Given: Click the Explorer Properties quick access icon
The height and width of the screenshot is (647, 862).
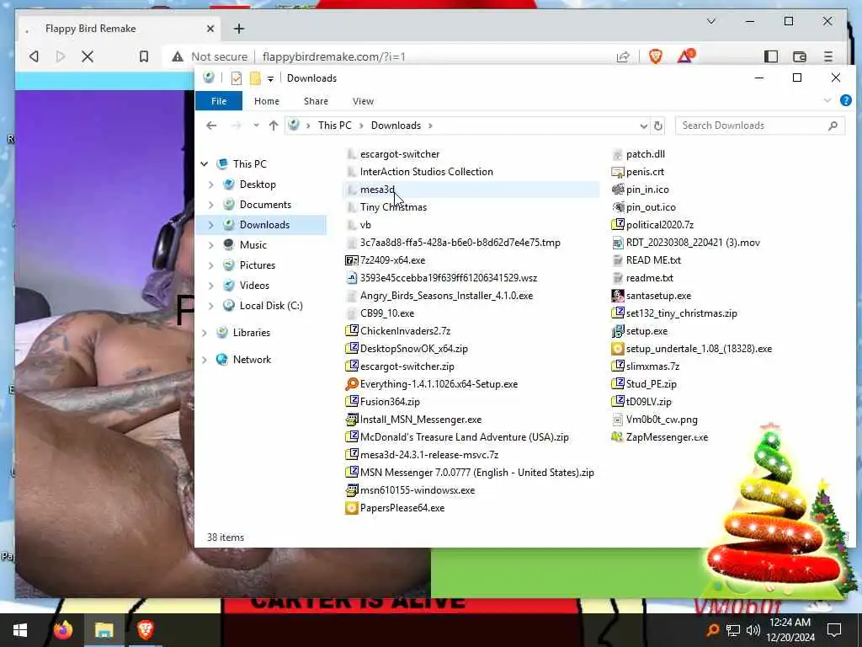Looking at the screenshot, I should [237, 78].
